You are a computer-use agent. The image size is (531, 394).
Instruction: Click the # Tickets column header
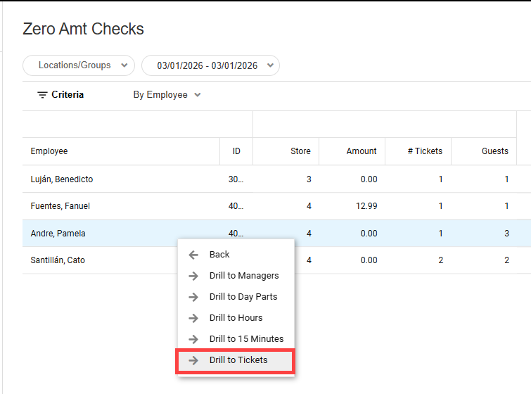[425, 151]
